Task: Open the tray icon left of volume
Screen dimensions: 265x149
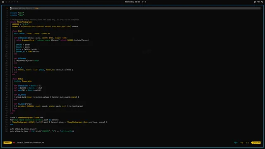Action: [x=255, y=2]
